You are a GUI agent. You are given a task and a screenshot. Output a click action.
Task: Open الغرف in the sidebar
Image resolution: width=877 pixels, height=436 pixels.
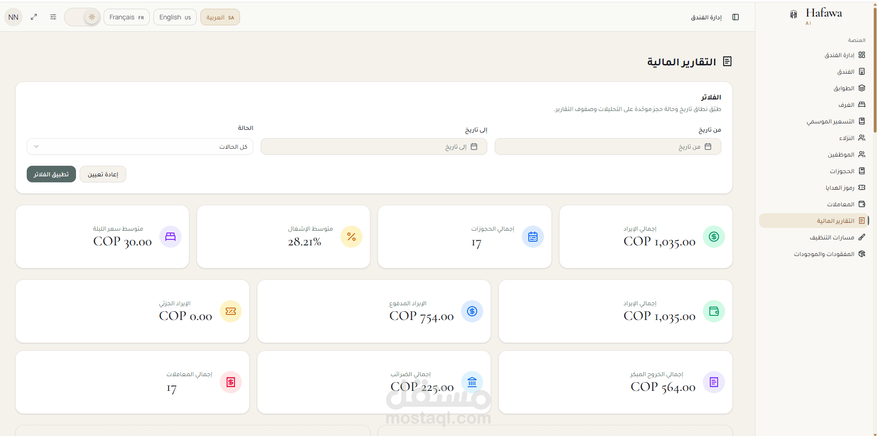tap(813, 105)
